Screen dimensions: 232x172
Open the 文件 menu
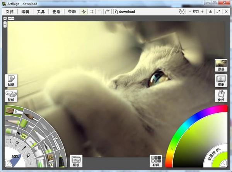click(x=10, y=12)
